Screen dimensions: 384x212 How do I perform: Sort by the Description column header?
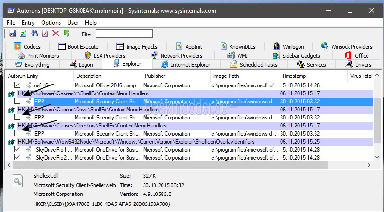click(108, 76)
